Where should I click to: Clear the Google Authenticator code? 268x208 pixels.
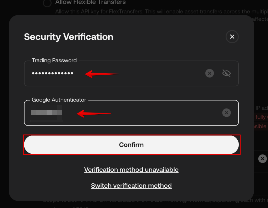coord(226,113)
